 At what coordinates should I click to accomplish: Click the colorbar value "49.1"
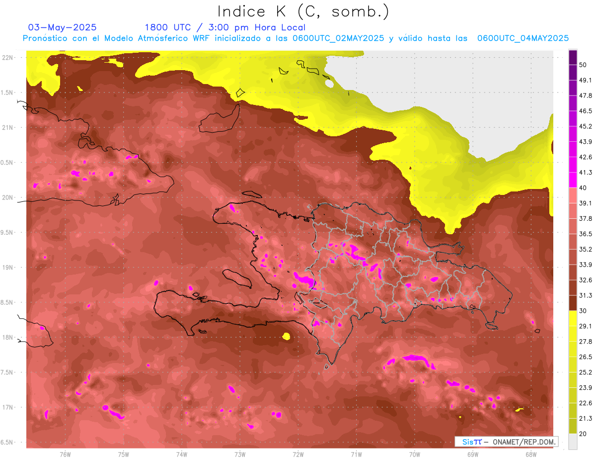coord(586,80)
